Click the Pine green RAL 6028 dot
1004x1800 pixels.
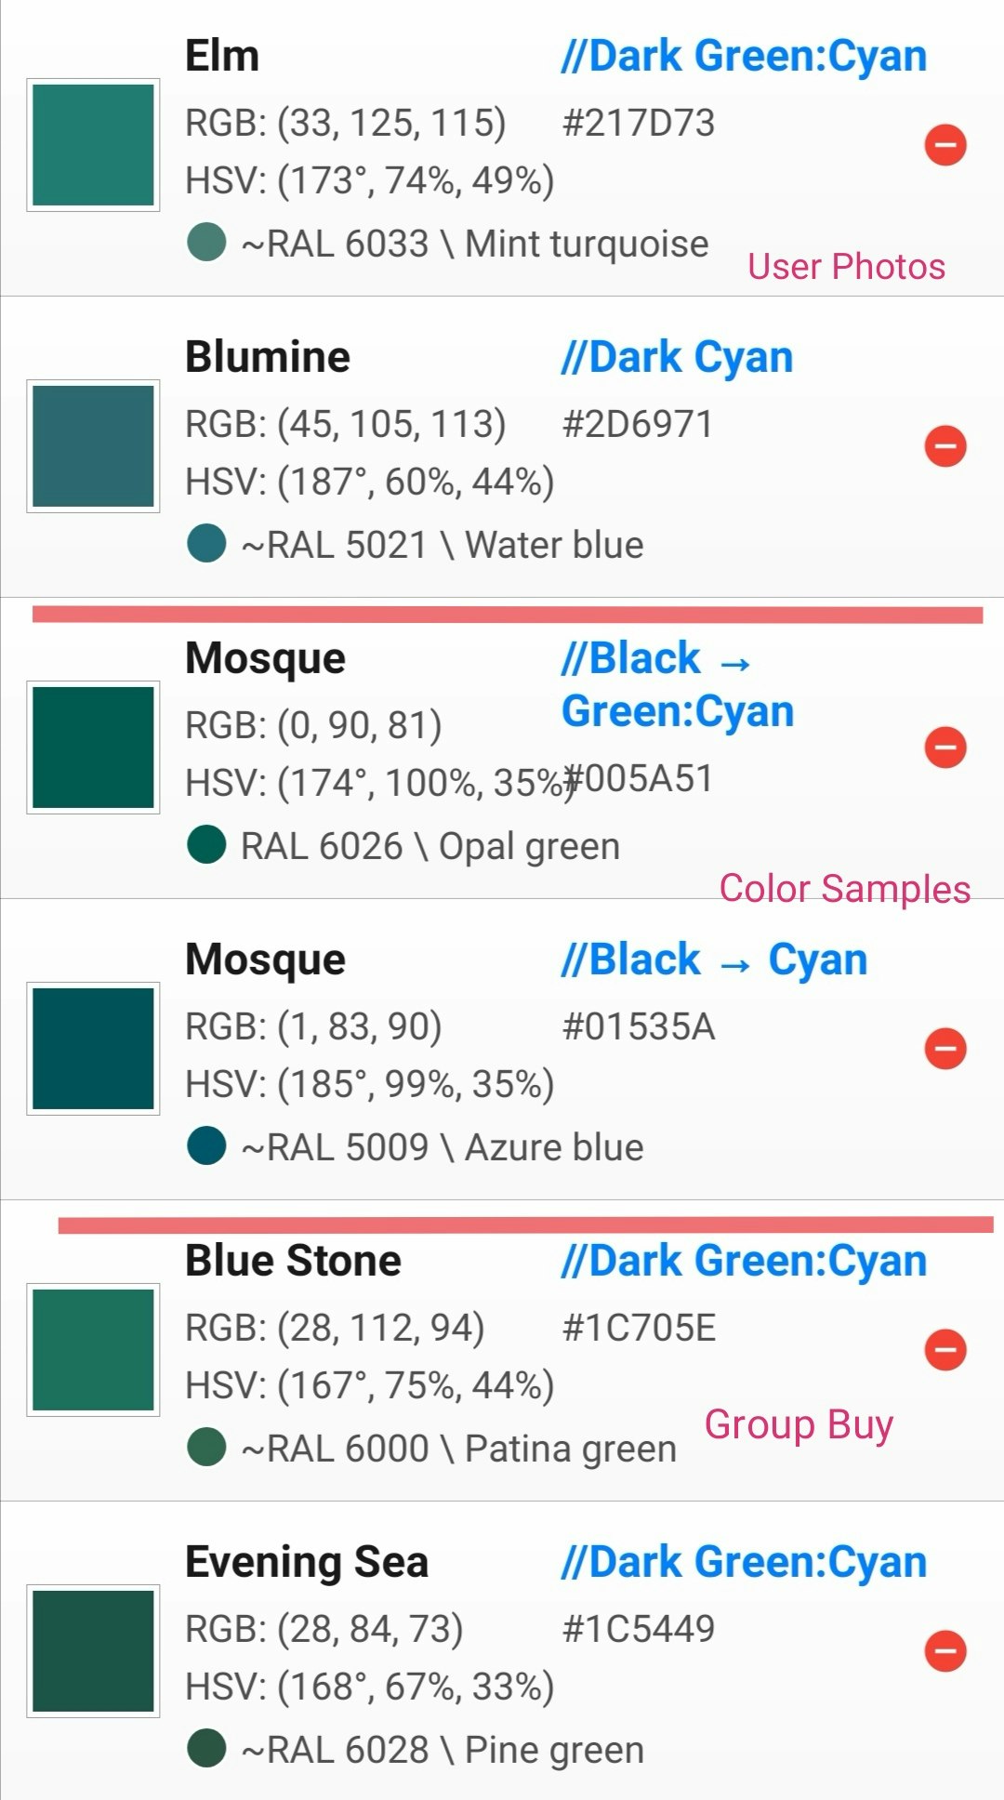[206, 1749]
